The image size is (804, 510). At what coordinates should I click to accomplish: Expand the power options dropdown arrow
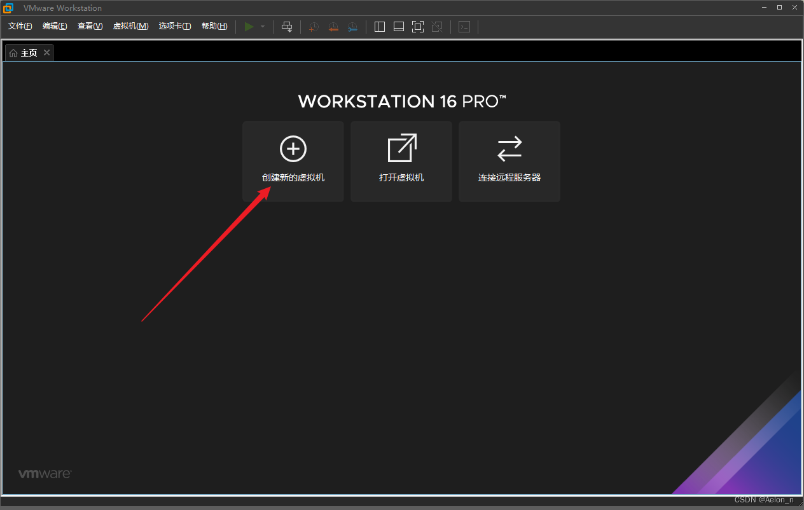click(x=263, y=27)
